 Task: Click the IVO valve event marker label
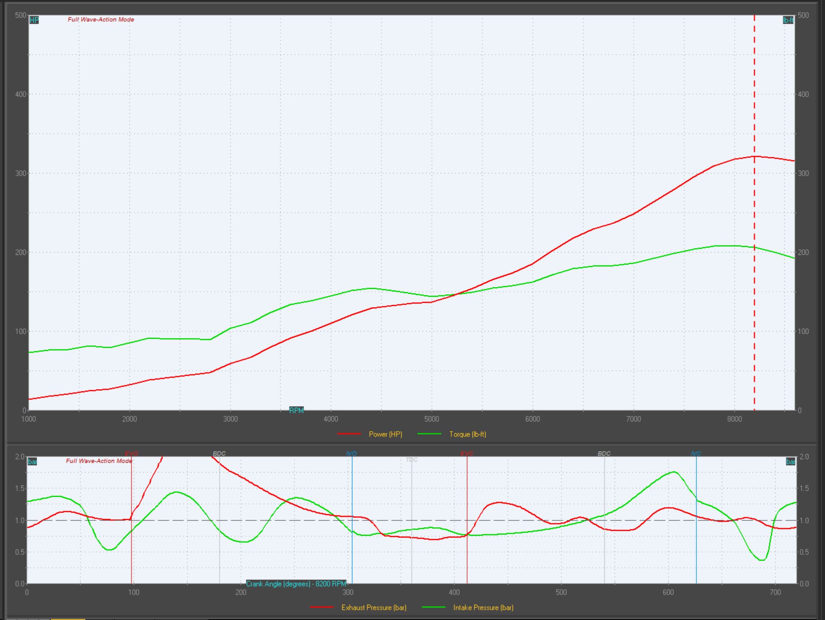coord(351,453)
